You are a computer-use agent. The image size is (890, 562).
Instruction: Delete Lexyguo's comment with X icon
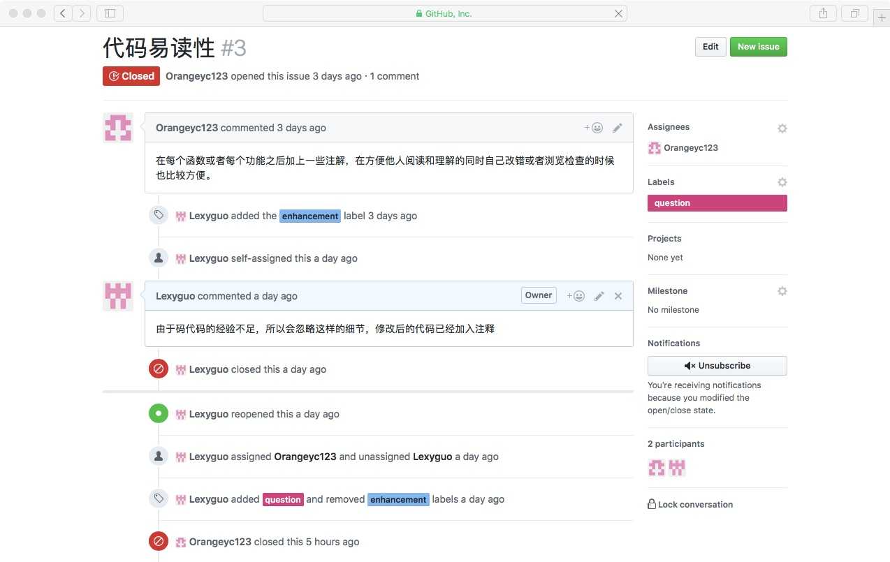coord(618,296)
